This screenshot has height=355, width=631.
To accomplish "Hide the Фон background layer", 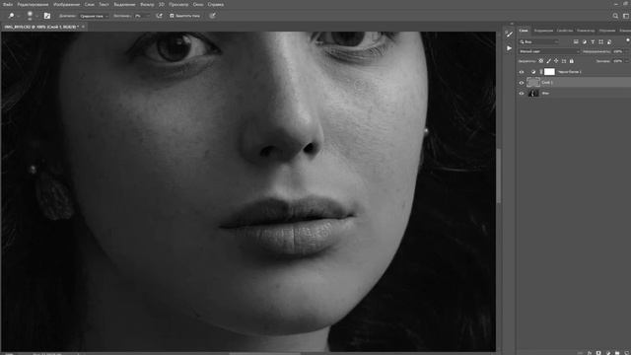I will (522, 94).
